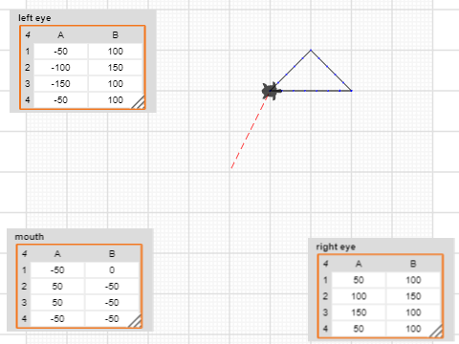Click cell B2 (150) in right eye table
Screen dimensions: 459x344
pyautogui.click(x=413, y=296)
